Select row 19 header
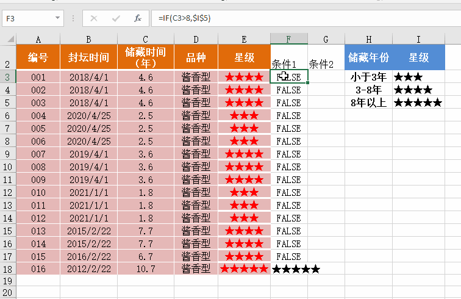461x299 pixels. pyautogui.click(x=8, y=281)
